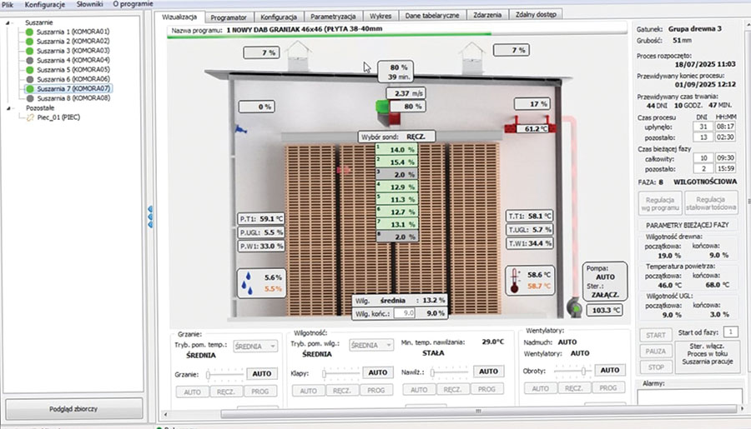Click the blue water droplets humidity icon
This screenshot has height=429, width=751.
click(249, 282)
